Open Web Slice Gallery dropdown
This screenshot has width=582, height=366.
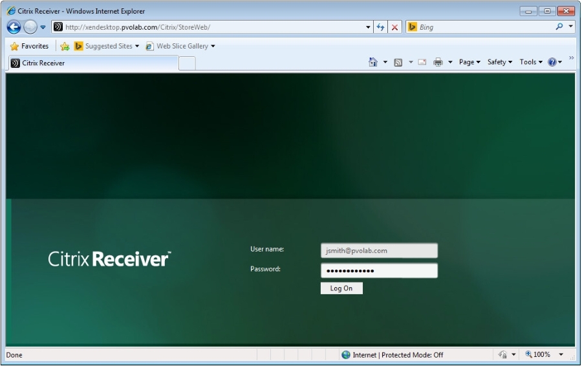(180, 46)
